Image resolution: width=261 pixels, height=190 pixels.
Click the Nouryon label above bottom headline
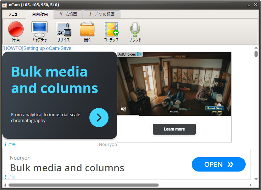20,158
